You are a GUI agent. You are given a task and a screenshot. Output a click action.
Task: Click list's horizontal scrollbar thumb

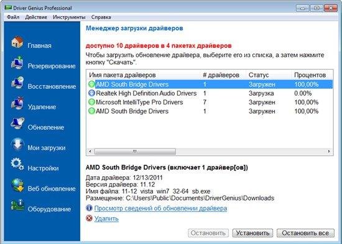point(135,151)
